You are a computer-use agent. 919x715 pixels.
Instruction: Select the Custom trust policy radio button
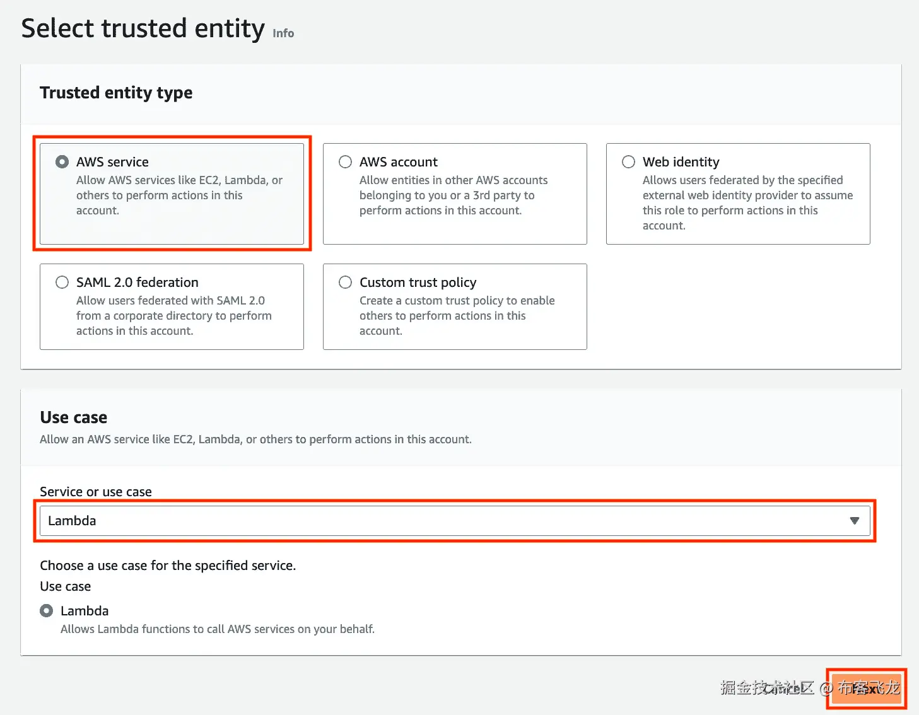point(345,282)
